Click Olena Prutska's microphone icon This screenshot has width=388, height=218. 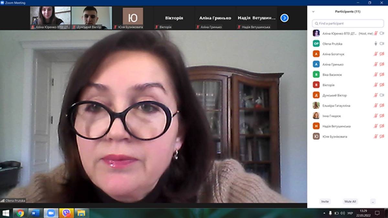pyautogui.click(x=376, y=44)
